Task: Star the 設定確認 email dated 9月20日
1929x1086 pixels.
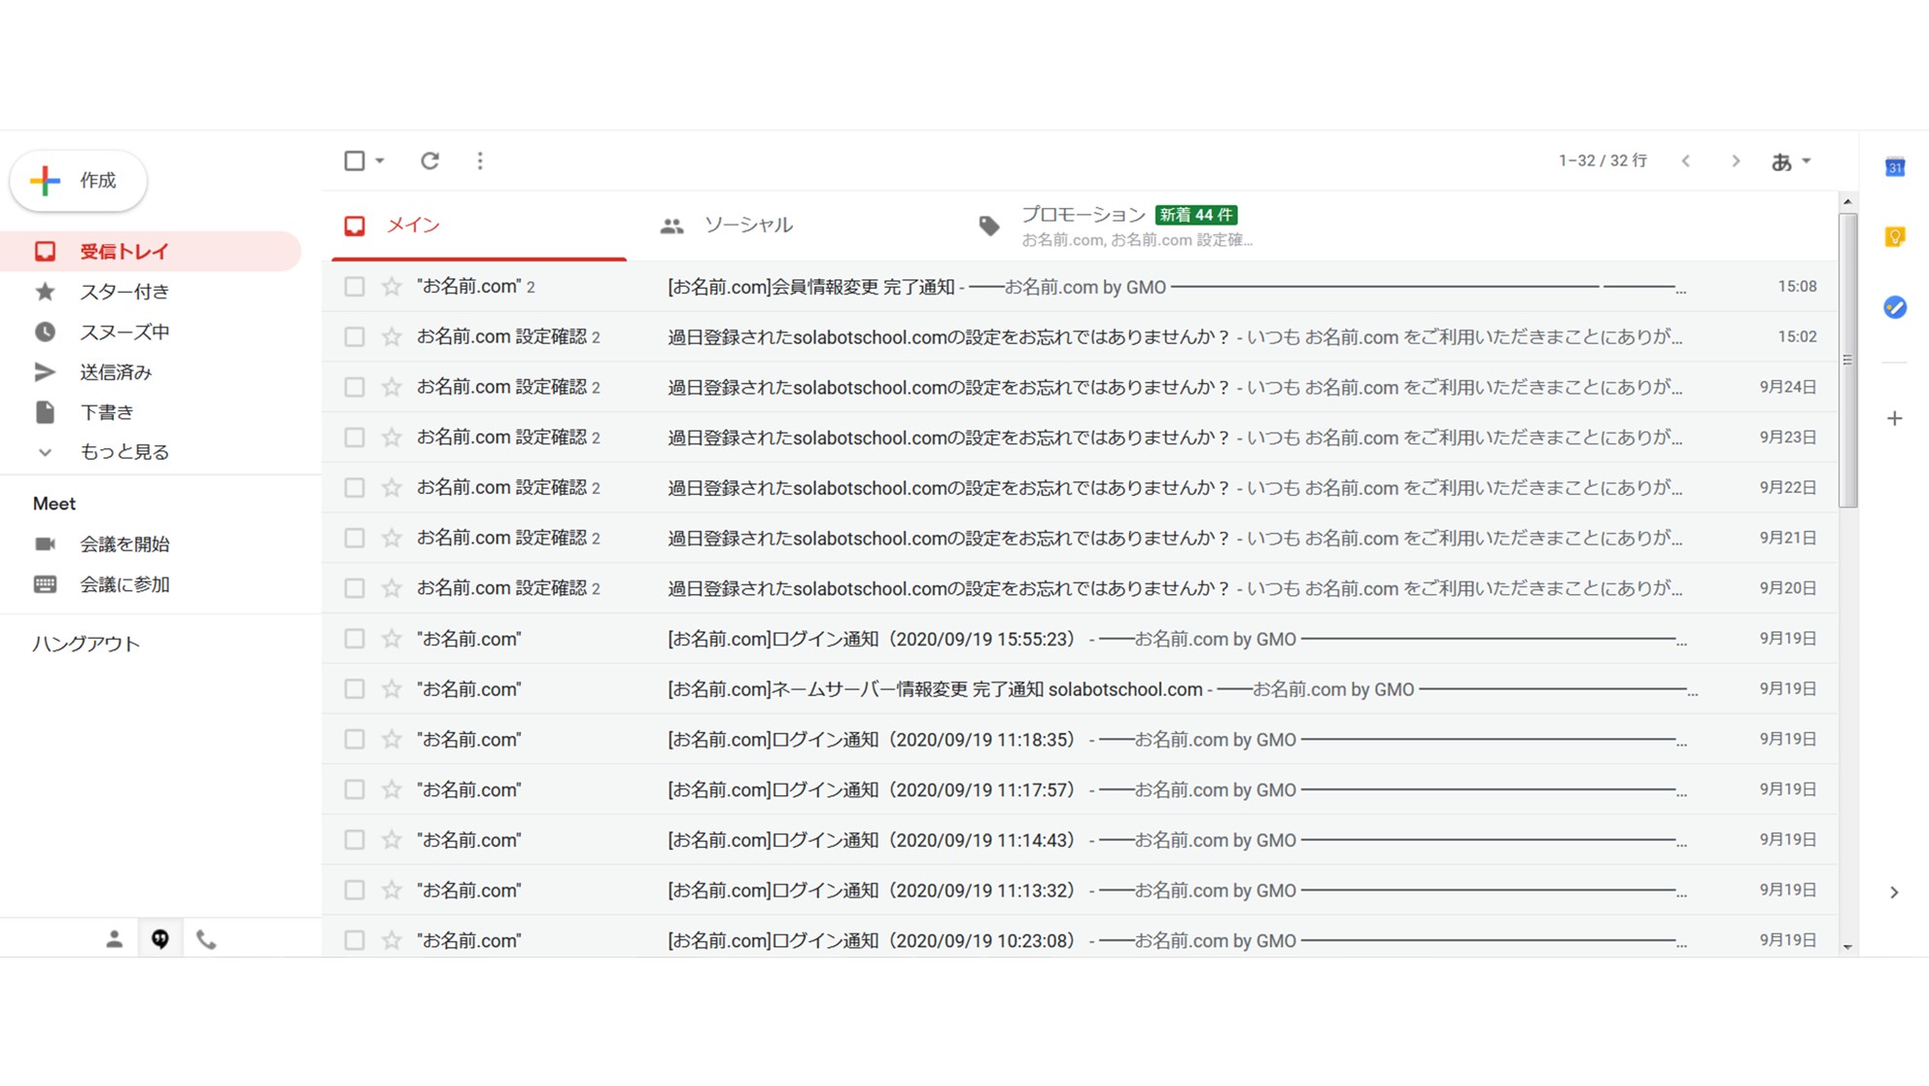Action: (392, 588)
